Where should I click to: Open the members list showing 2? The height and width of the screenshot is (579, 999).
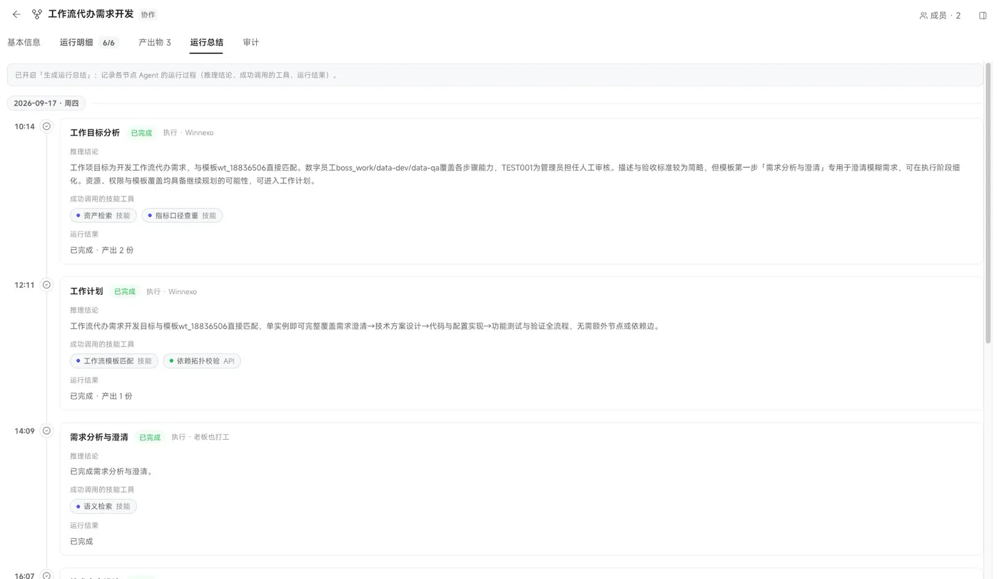940,15
